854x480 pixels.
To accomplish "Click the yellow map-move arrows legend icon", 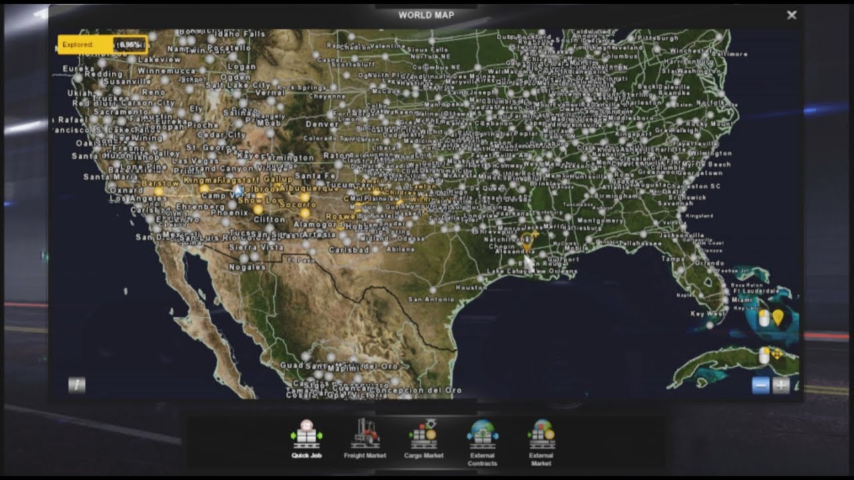I will click(x=777, y=354).
